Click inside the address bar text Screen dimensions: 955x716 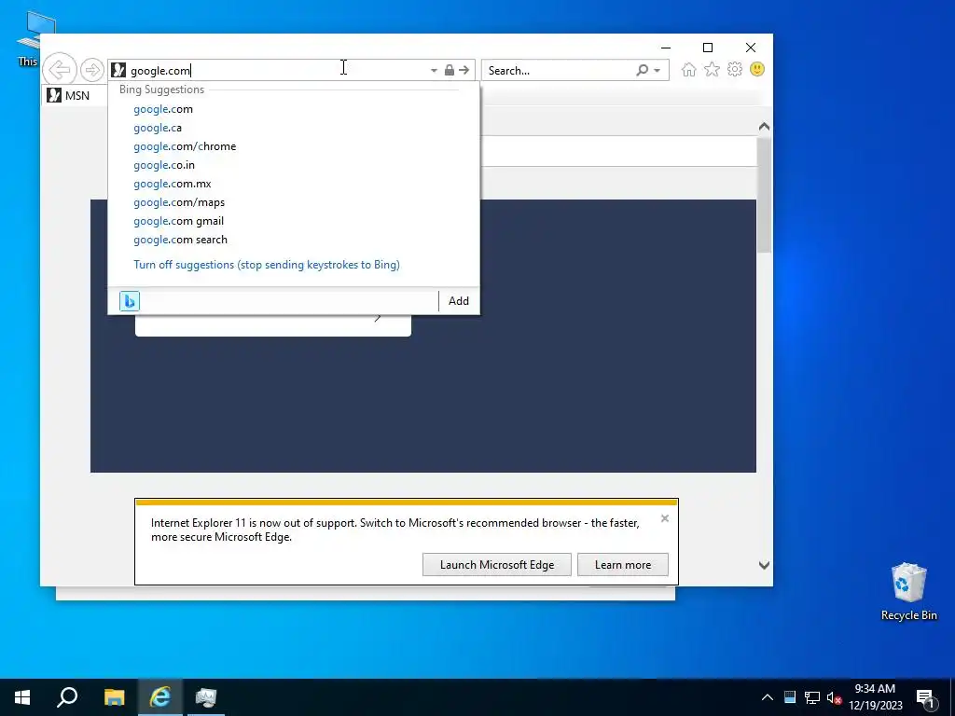click(160, 71)
